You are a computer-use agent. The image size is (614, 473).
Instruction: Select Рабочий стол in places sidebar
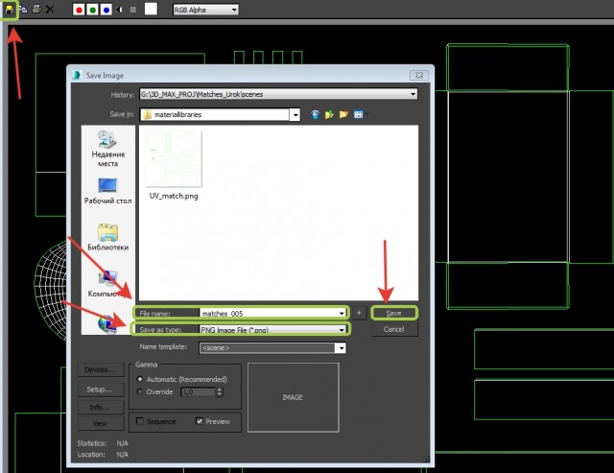pos(106,191)
